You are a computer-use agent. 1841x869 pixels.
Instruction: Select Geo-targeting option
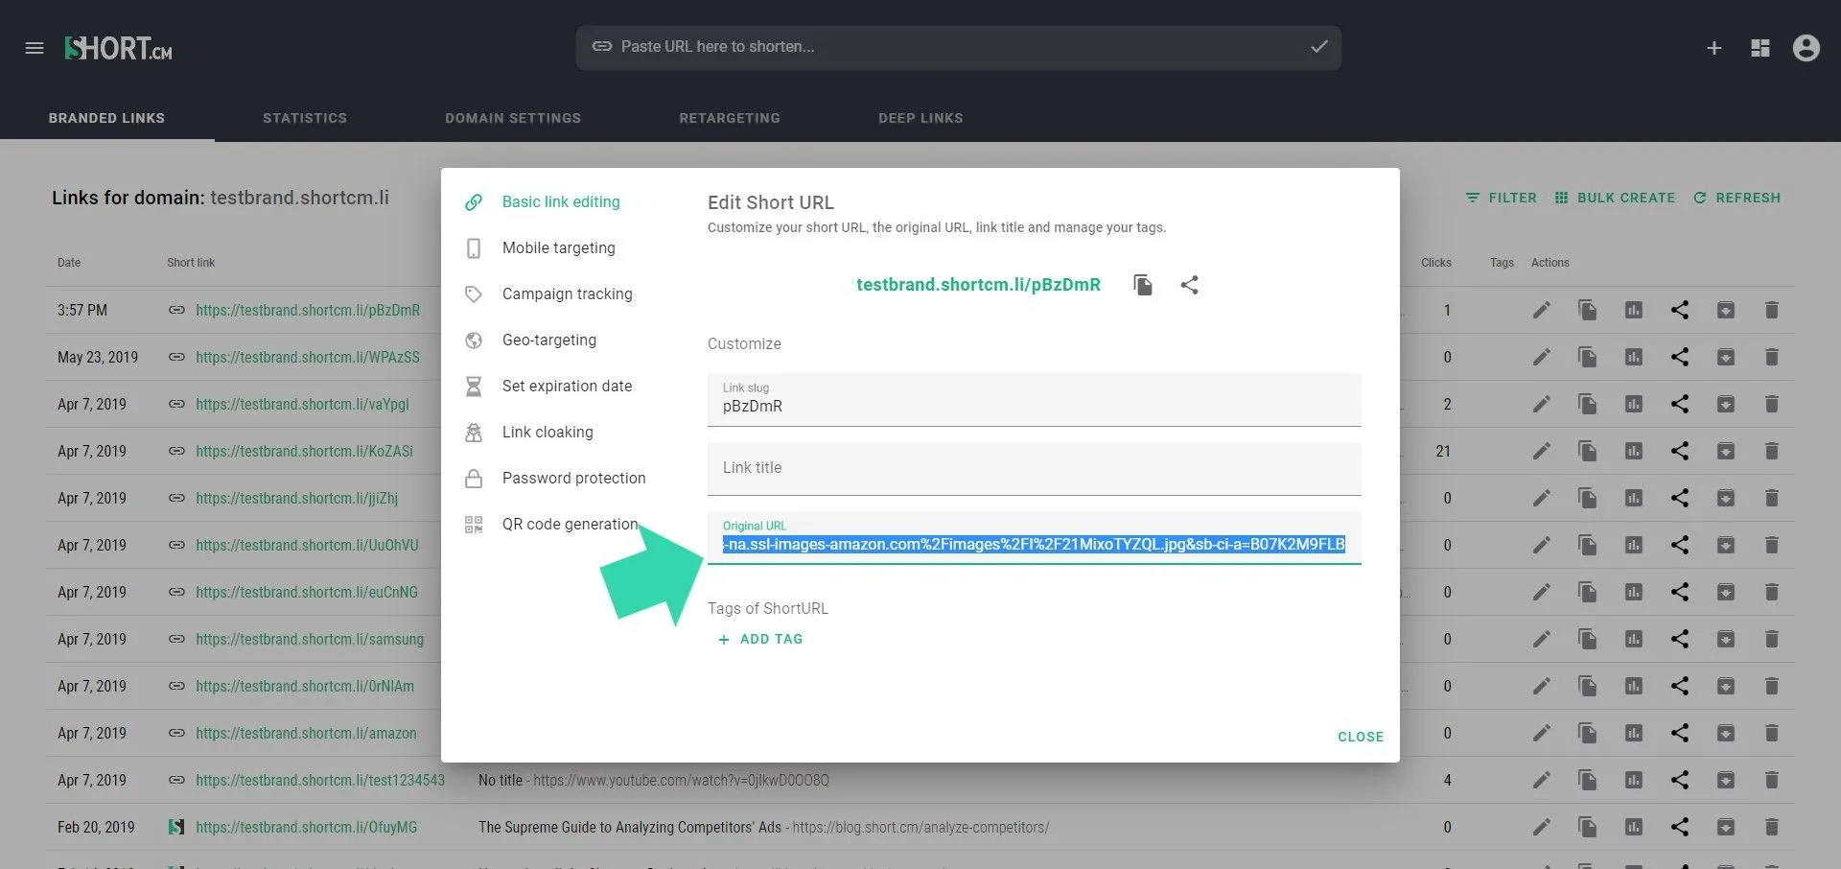point(548,340)
